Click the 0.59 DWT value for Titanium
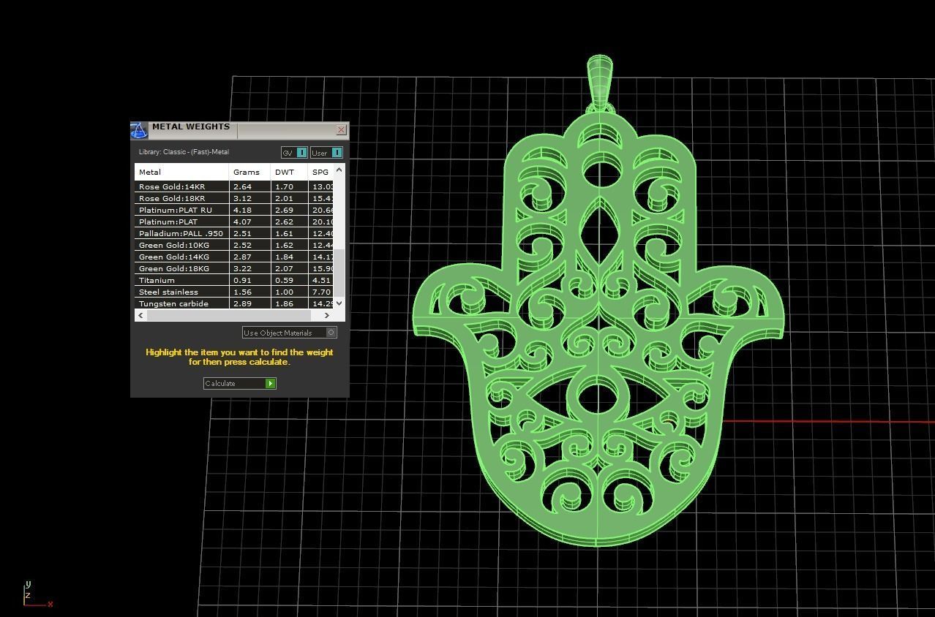Image resolution: width=935 pixels, height=617 pixels. [x=284, y=280]
